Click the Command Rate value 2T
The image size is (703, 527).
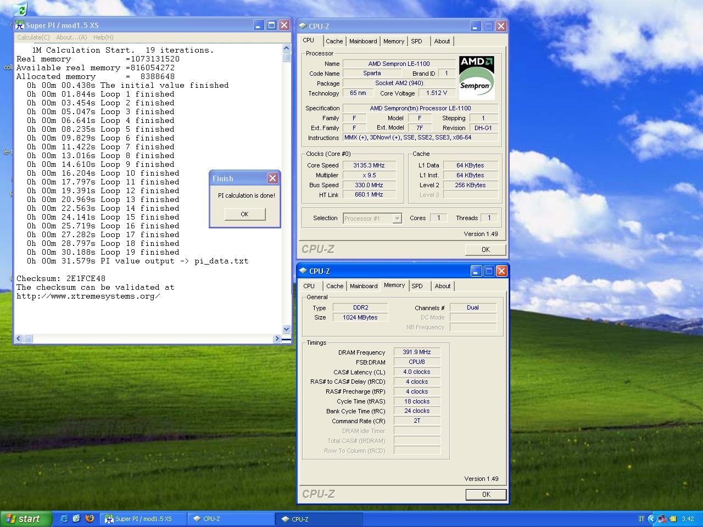417,421
